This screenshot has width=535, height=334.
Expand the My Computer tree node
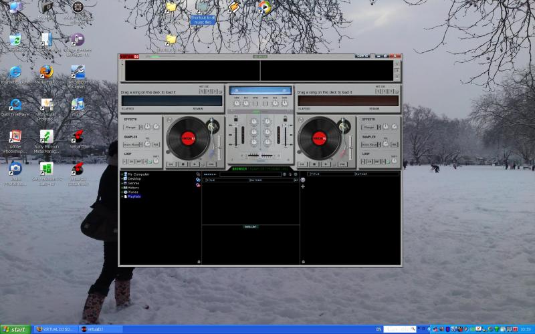[122, 174]
